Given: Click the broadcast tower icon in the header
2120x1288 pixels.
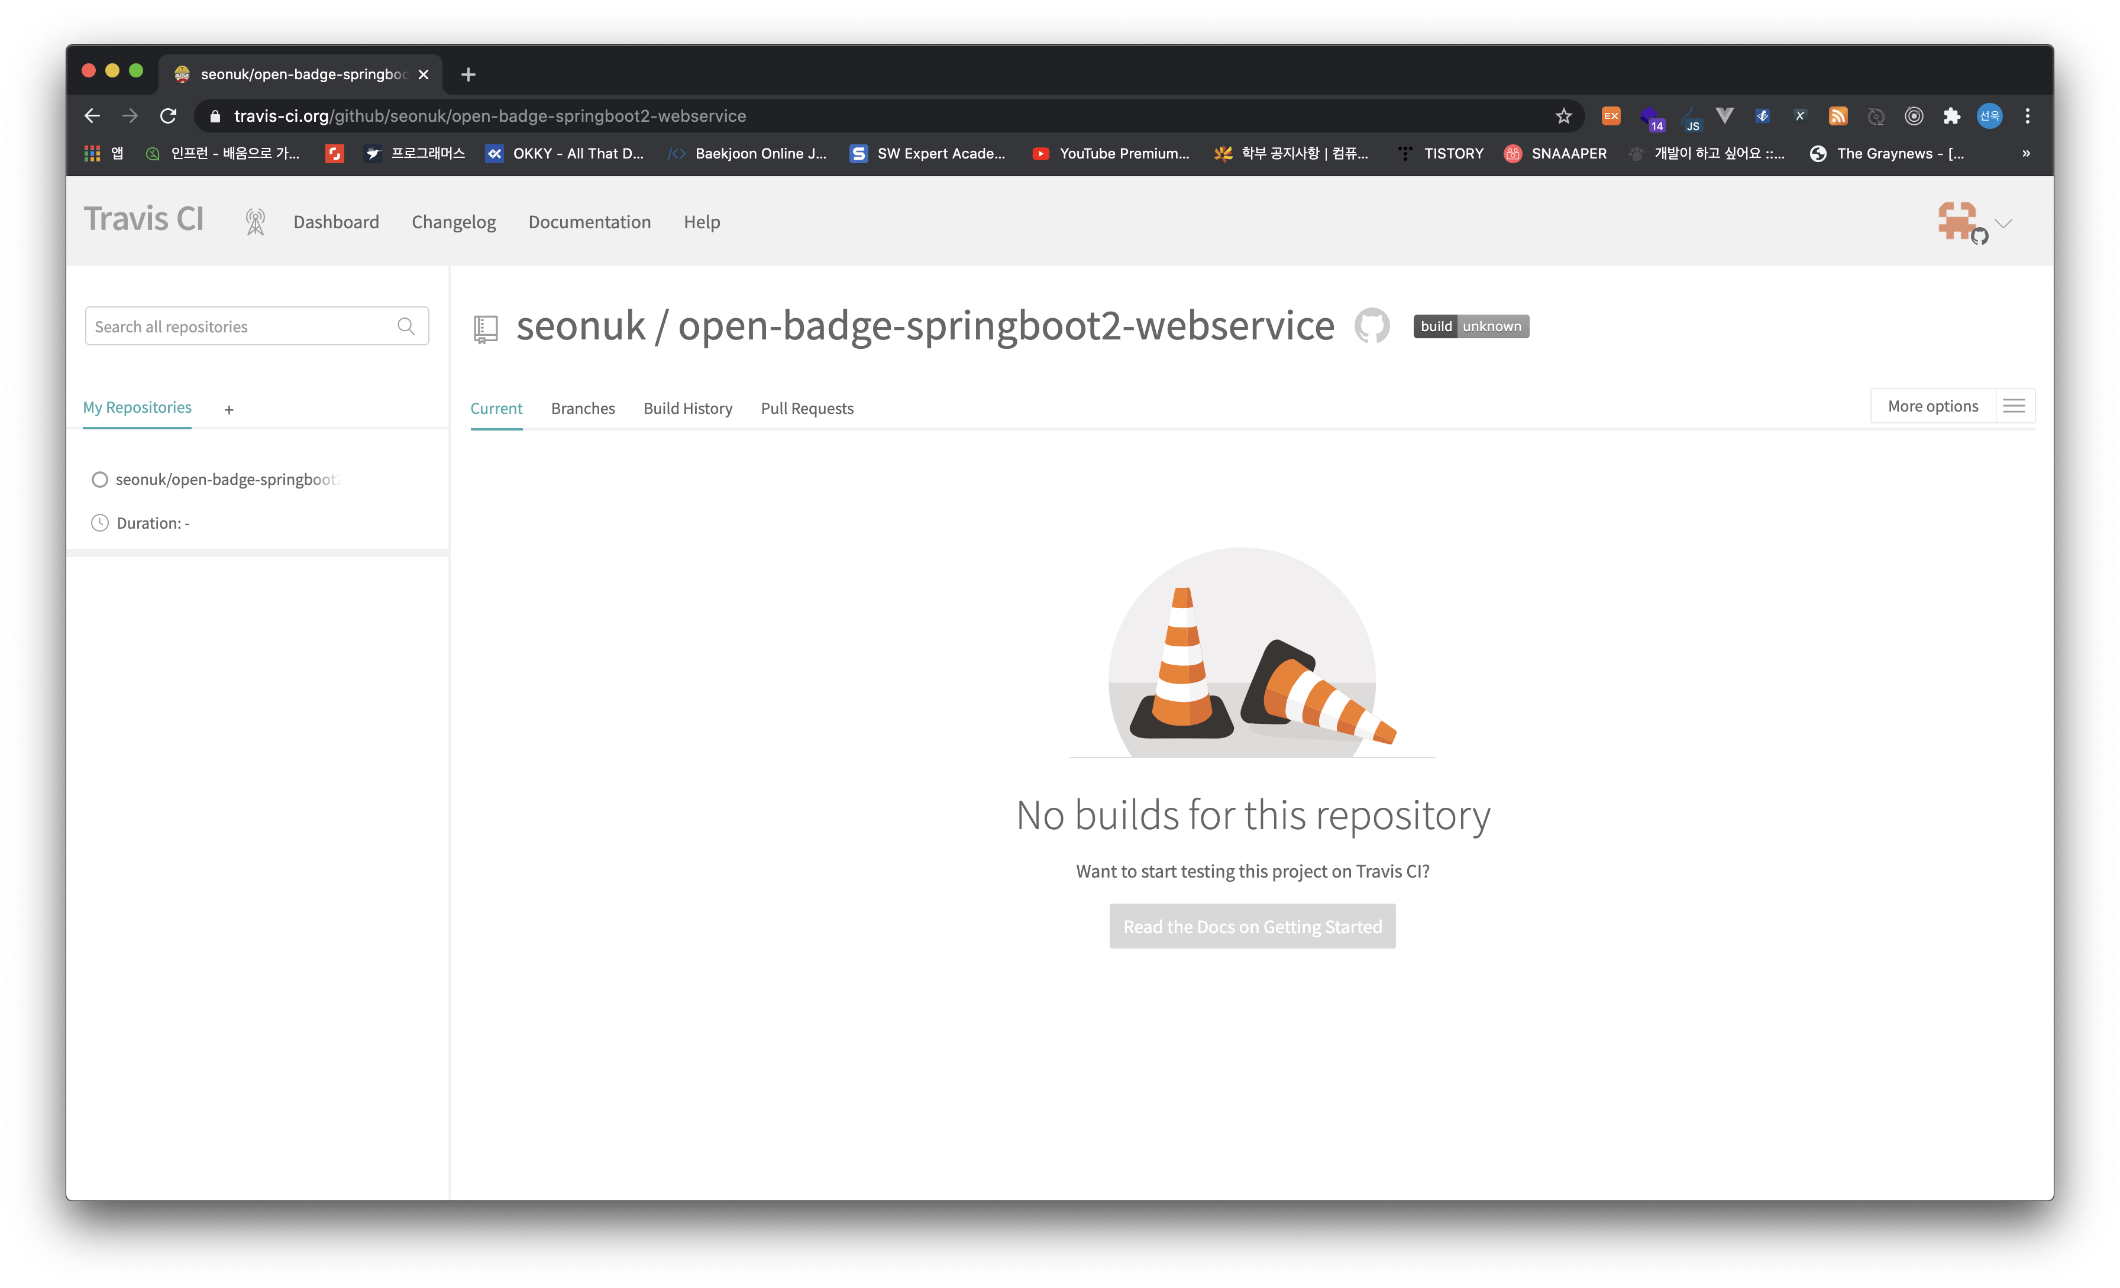Looking at the screenshot, I should [255, 222].
